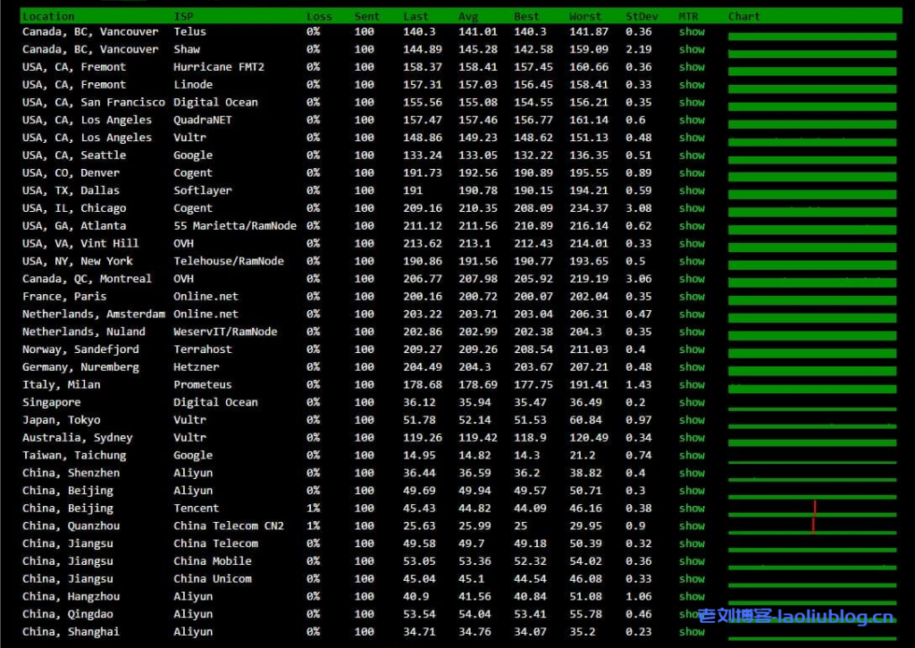This screenshot has width=915, height=648.
Task: Open the MTR show link for Singapore Digital Ocean
Action: [692, 402]
